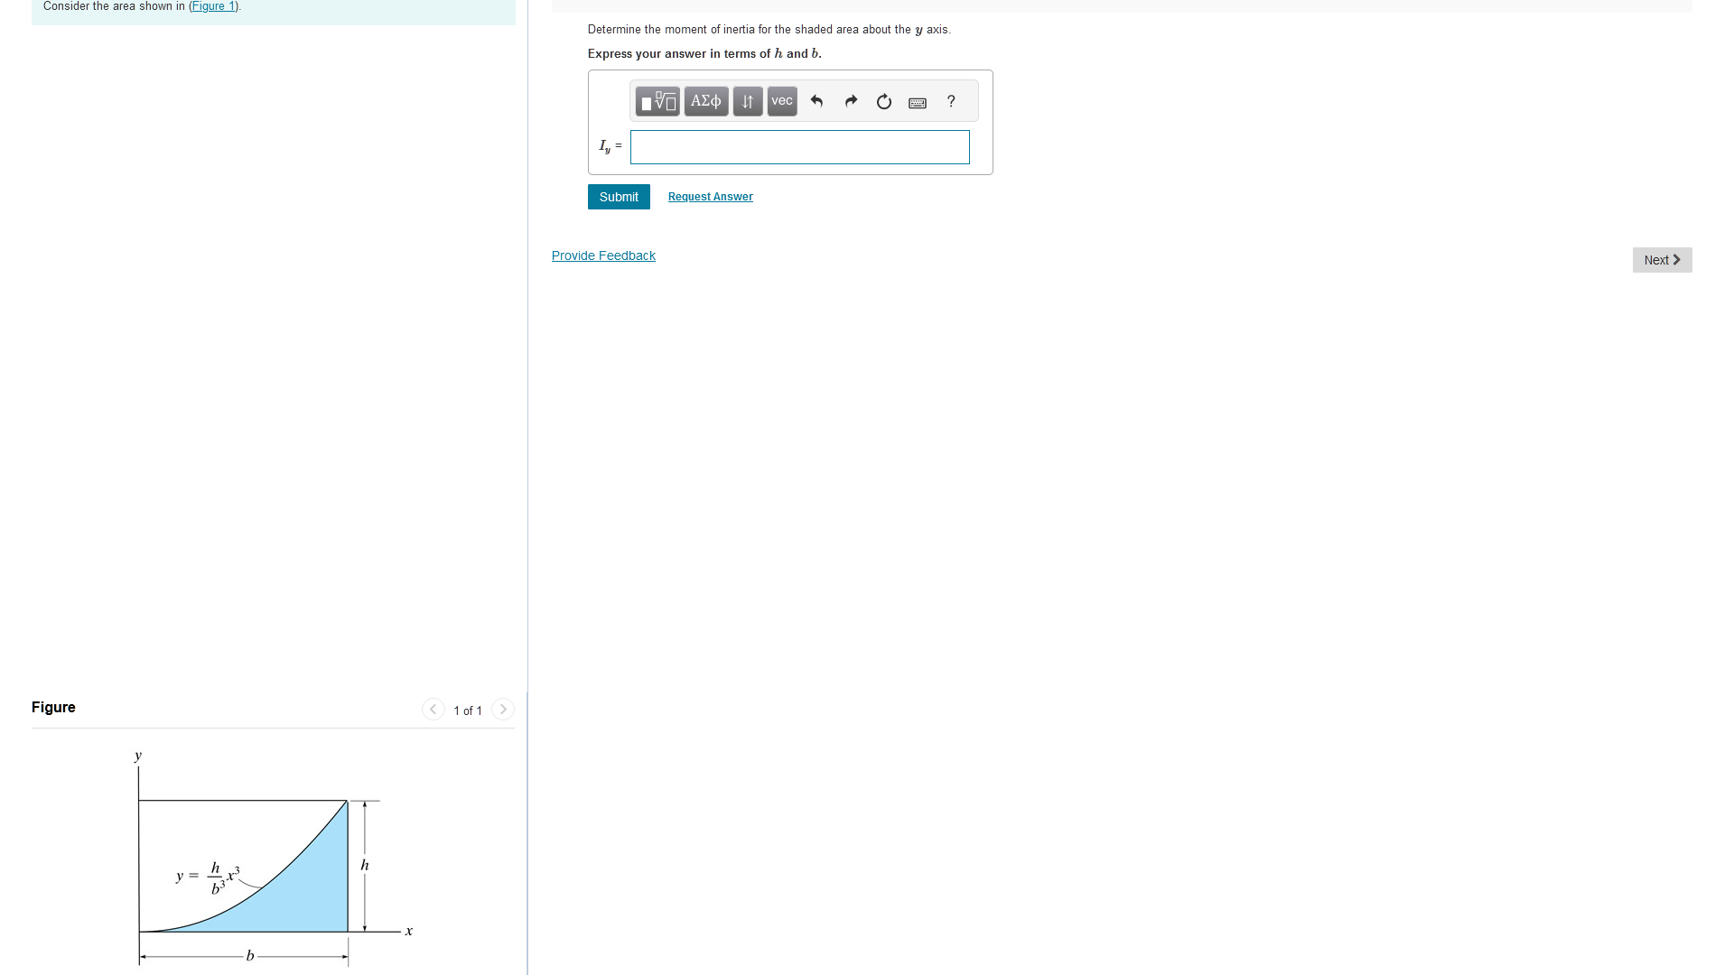
Task: Click the Figure panel heading
Action: click(x=53, y=707)
